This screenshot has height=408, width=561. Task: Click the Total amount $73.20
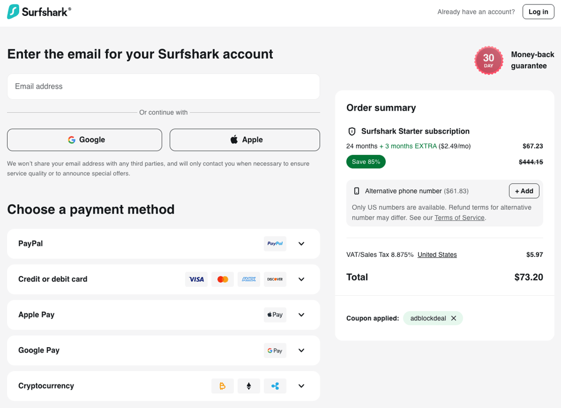pos(529,277)
